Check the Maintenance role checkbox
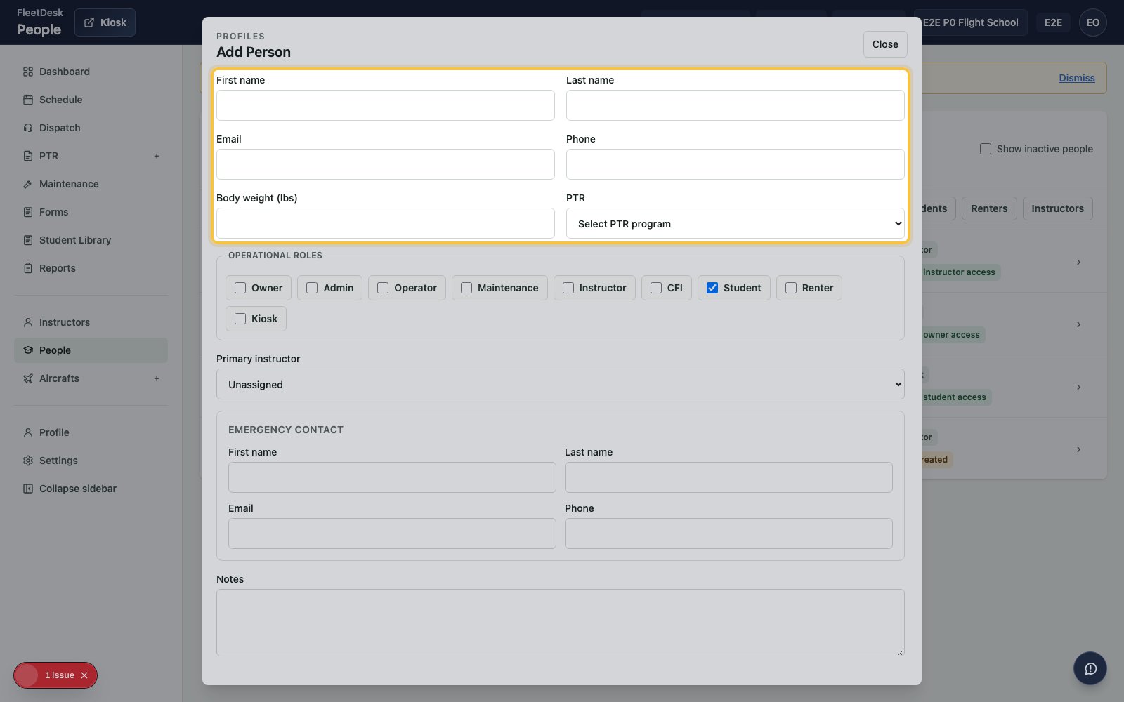The image size is (1124, 702). pyautogui.click(x=466, y=288)
